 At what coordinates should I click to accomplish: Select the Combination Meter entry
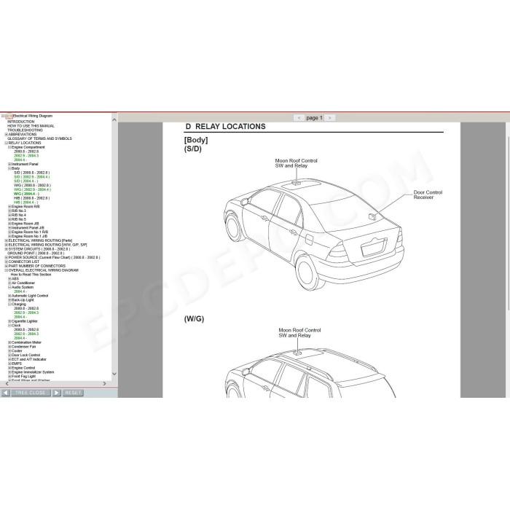26,342
